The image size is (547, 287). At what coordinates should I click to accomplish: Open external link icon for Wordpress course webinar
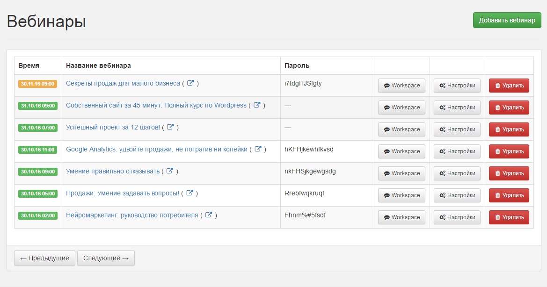click(x=257, y=105)
